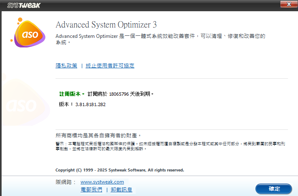Click the 電郵我們 email us link
The width and height of the screenshot is (298, 196).
click(x=91, y=190)
